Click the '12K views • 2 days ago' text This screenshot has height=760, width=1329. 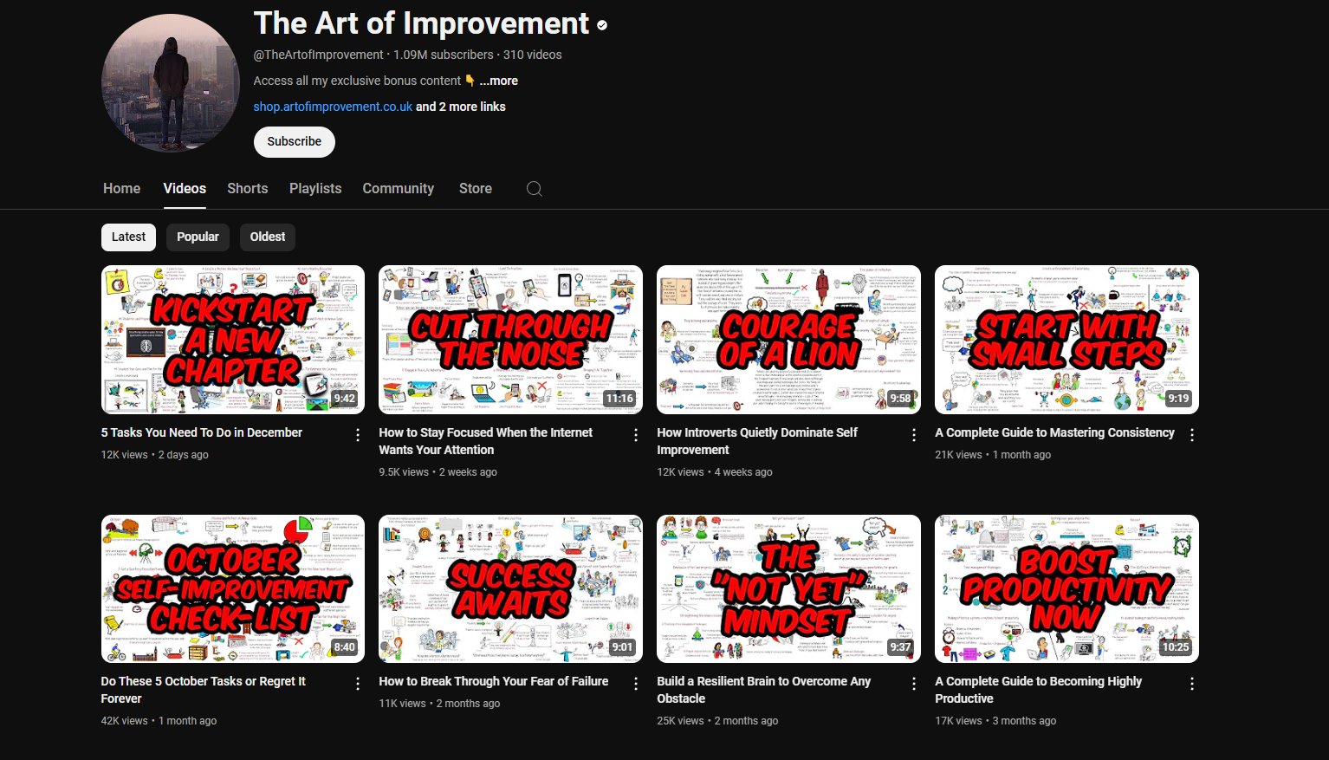coord(155,455)
